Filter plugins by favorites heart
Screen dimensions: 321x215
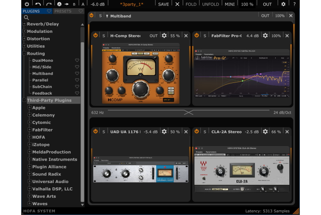(x=49, y=11)
